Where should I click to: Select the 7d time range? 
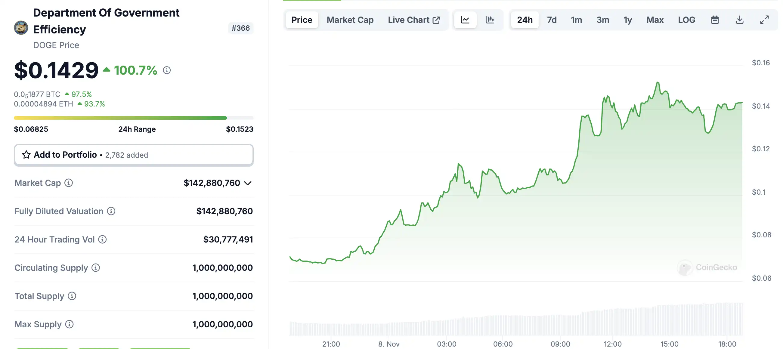coord(552,20)
